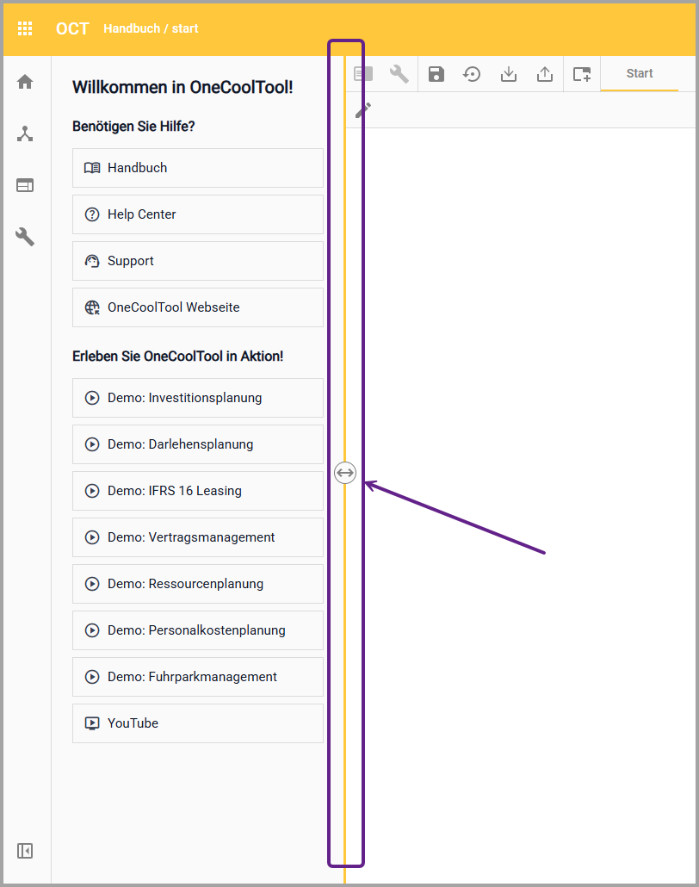
Task: Visit OneCoolTool Webseite
Action: (198, 307)
